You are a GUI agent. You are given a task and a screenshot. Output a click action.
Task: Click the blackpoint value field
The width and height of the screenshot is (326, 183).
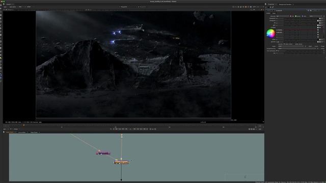pos(280,18)
